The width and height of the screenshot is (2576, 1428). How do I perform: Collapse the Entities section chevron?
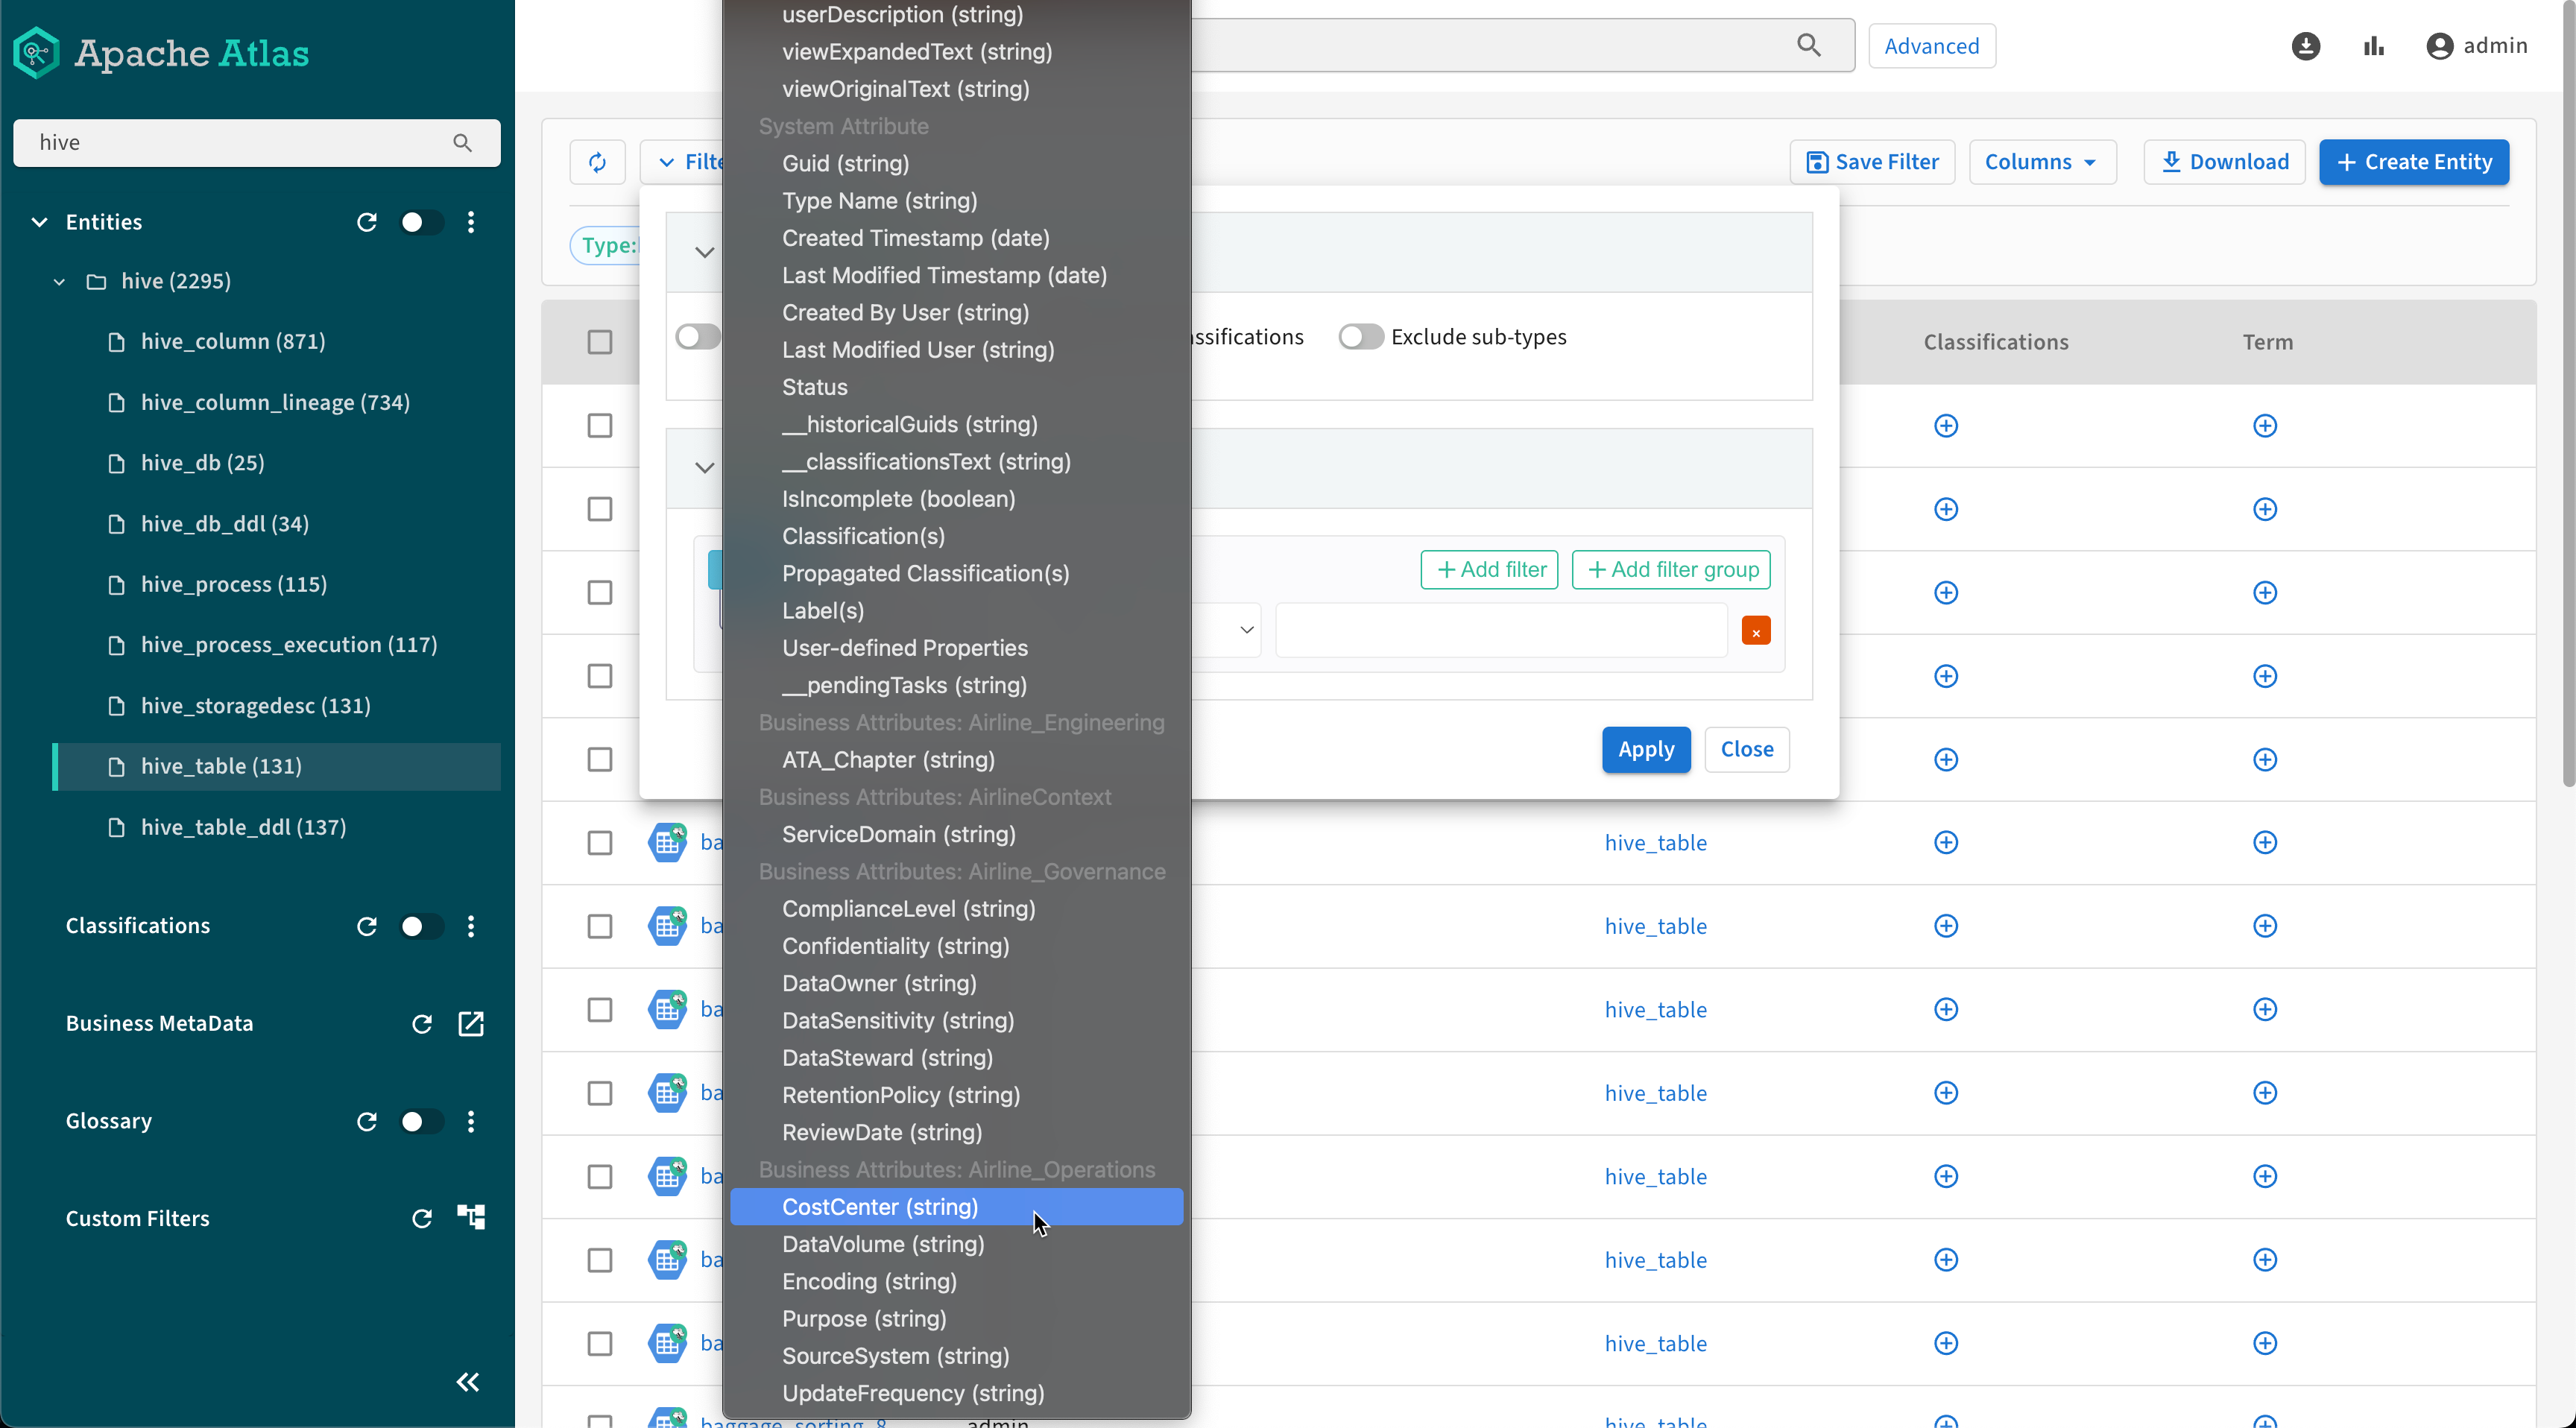[39, 222]
